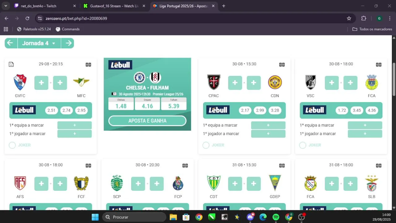
Task: Click the address bar URL
Action: pos(76,18)
